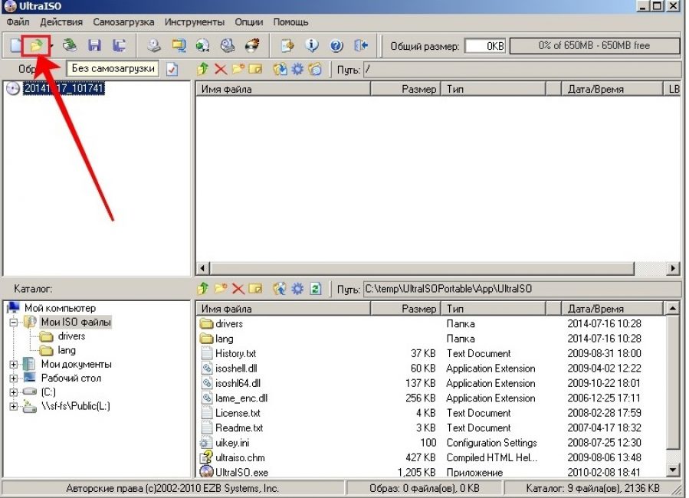Expand the Рабочий стол tree node
Viewport: 689px width, 498px height.
[x=14, y=378]
